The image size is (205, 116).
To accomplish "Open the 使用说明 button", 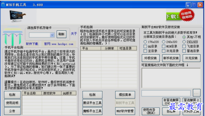I will click(12, 103).
